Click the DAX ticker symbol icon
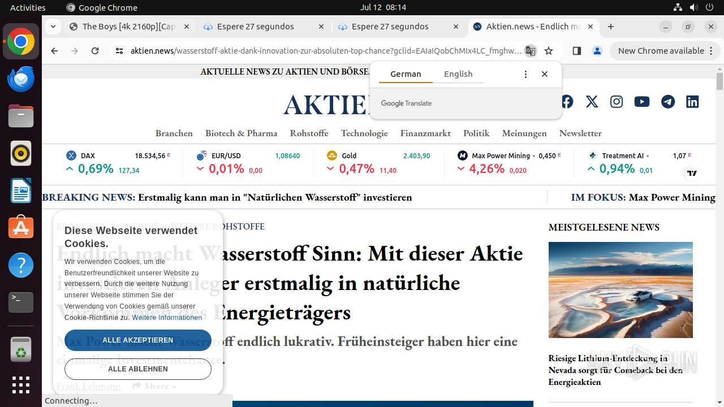Image resolution: width=724 pixels, height=407 pixels. [x=71, y=155]
